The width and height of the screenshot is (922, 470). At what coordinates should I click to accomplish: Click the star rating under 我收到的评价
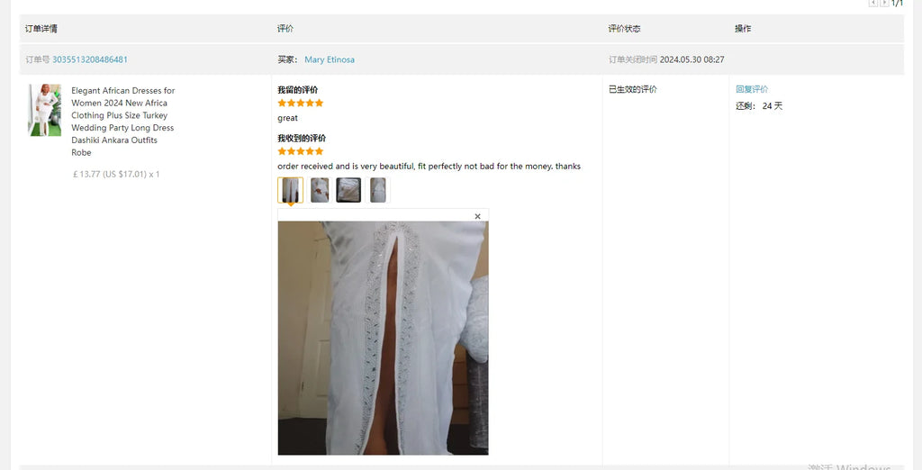click(x=301, y=151)
